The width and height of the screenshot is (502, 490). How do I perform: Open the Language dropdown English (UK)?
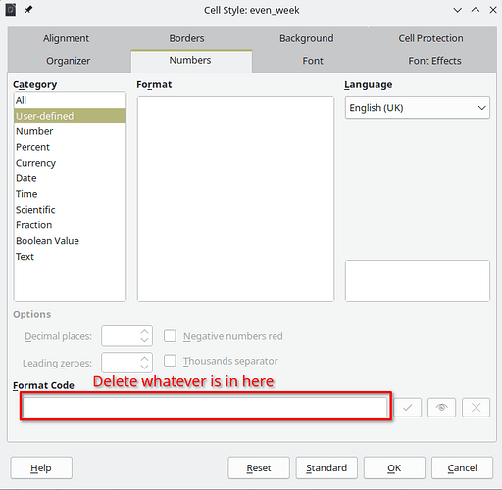418,108
